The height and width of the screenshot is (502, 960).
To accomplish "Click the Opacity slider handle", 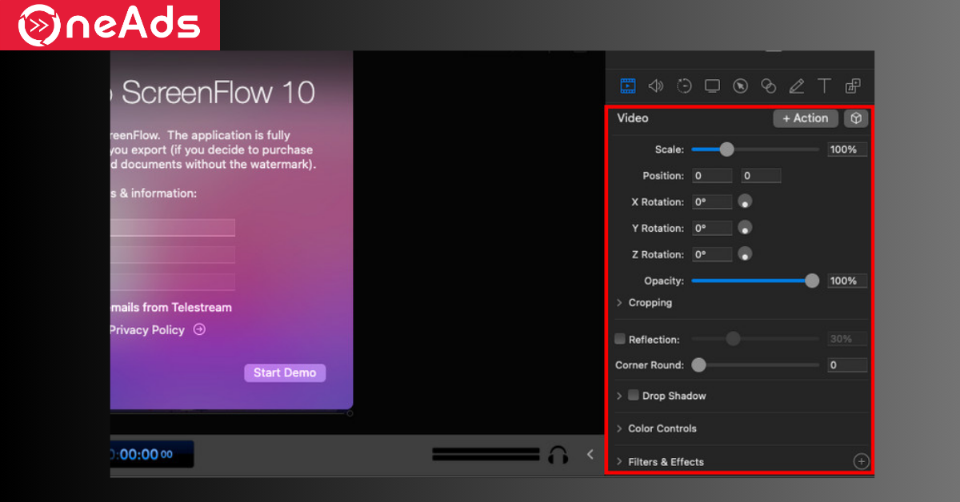I will pos(812,281).
